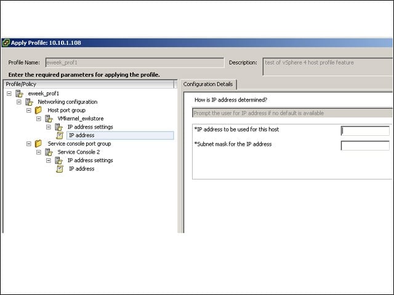Click the Description text box

point(328,67)
